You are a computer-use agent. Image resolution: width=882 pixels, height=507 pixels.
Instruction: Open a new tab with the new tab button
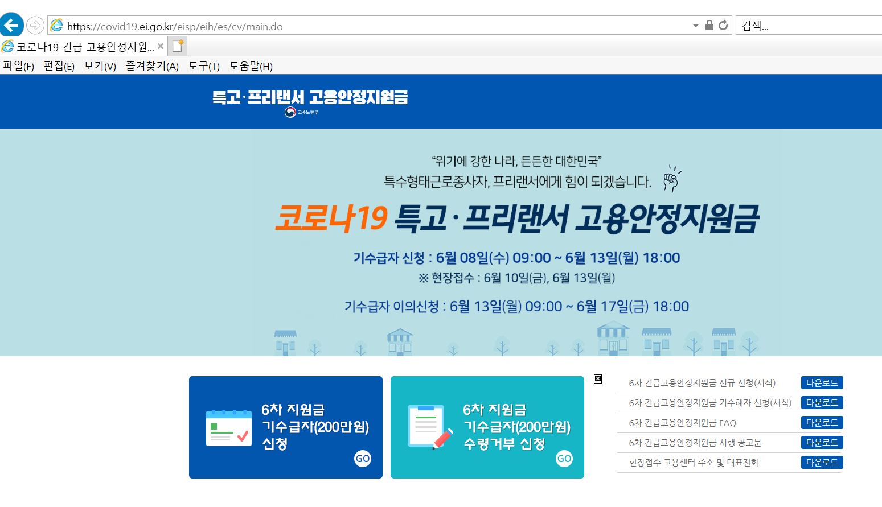(177, 46)
